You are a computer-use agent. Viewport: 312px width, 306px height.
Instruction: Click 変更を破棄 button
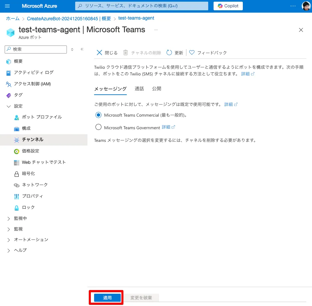click(141, 298)
